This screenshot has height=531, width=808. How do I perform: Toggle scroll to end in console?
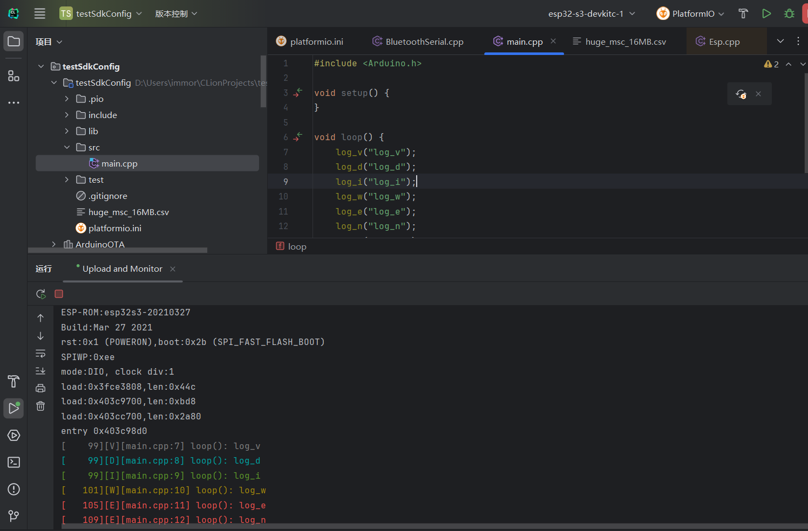(x=40, y=371)
